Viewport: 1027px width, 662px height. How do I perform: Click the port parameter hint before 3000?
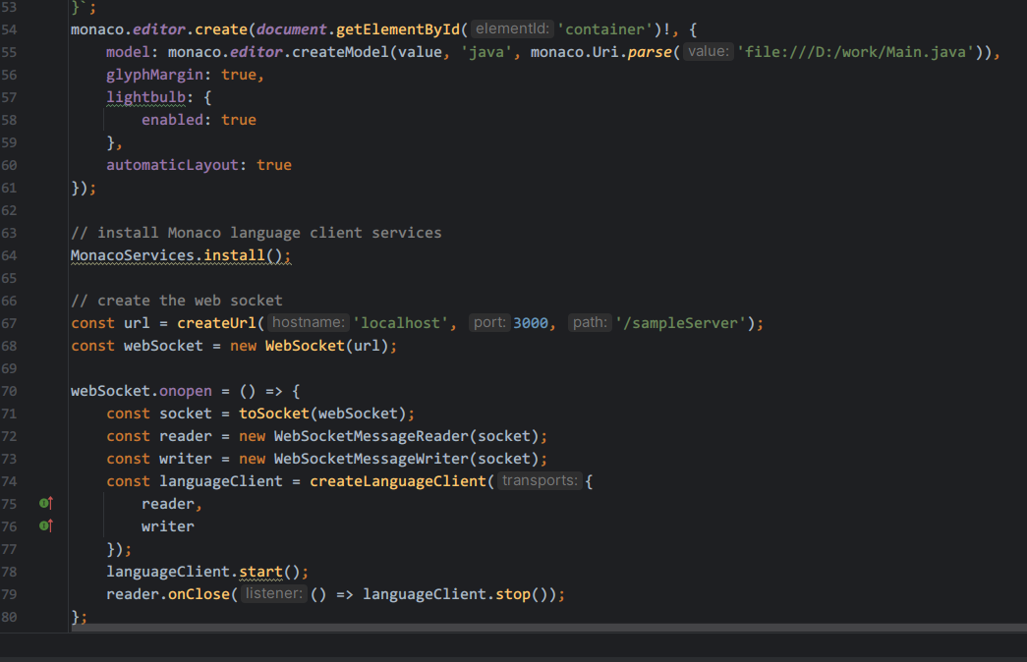pyautogui.click(x=489, y=322)
